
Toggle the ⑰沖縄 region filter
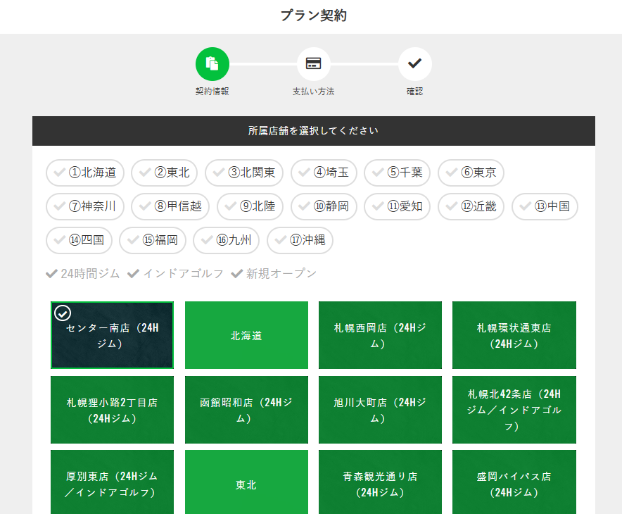(x=300, y=240)
